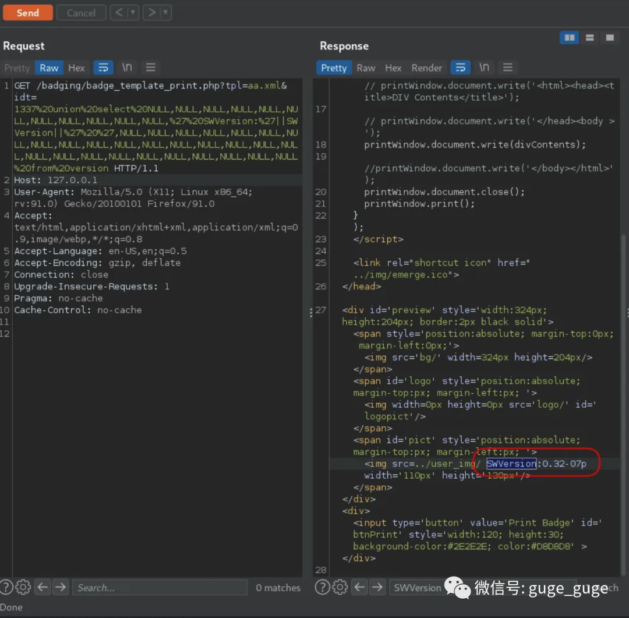
Task: Click the Cache-Control: no-cache header
Action: (78, 310)
